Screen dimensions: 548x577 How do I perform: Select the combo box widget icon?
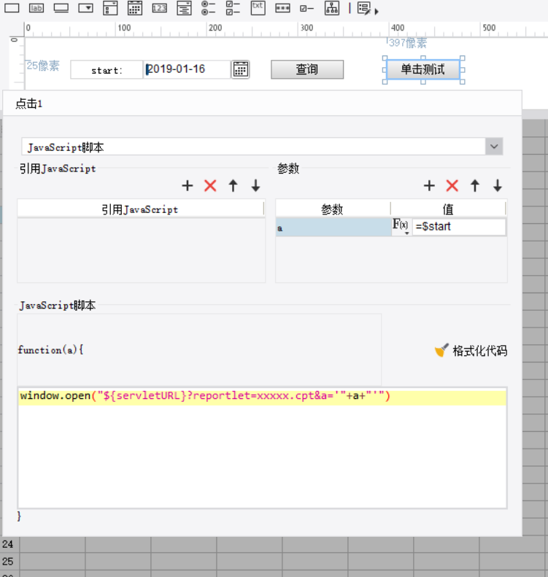86,8
